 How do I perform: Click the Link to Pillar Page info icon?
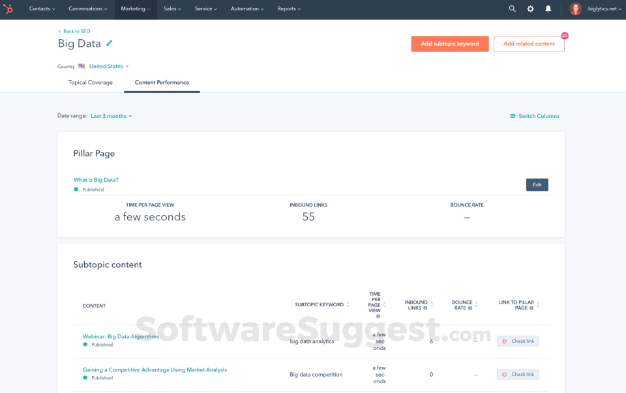tap(531, 308)
